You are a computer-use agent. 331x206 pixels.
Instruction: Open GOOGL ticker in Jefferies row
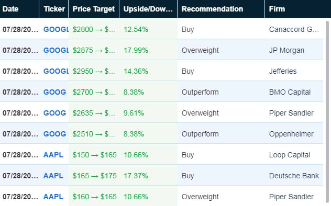pos(56,71)
